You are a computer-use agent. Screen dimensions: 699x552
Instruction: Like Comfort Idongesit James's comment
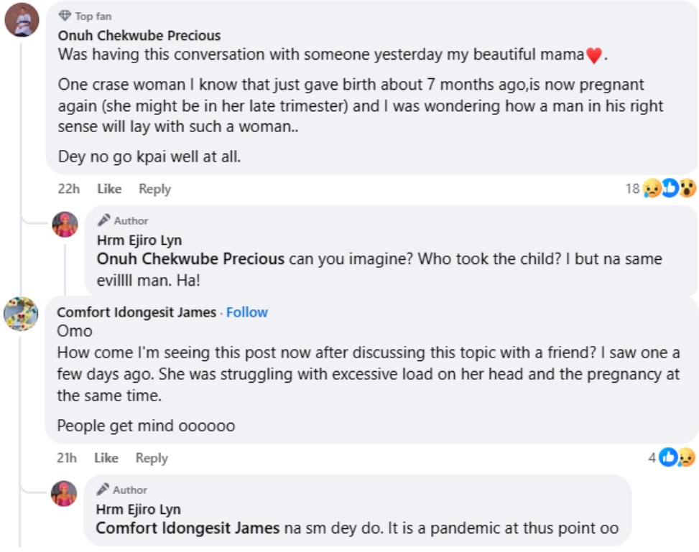coord(106,458)
